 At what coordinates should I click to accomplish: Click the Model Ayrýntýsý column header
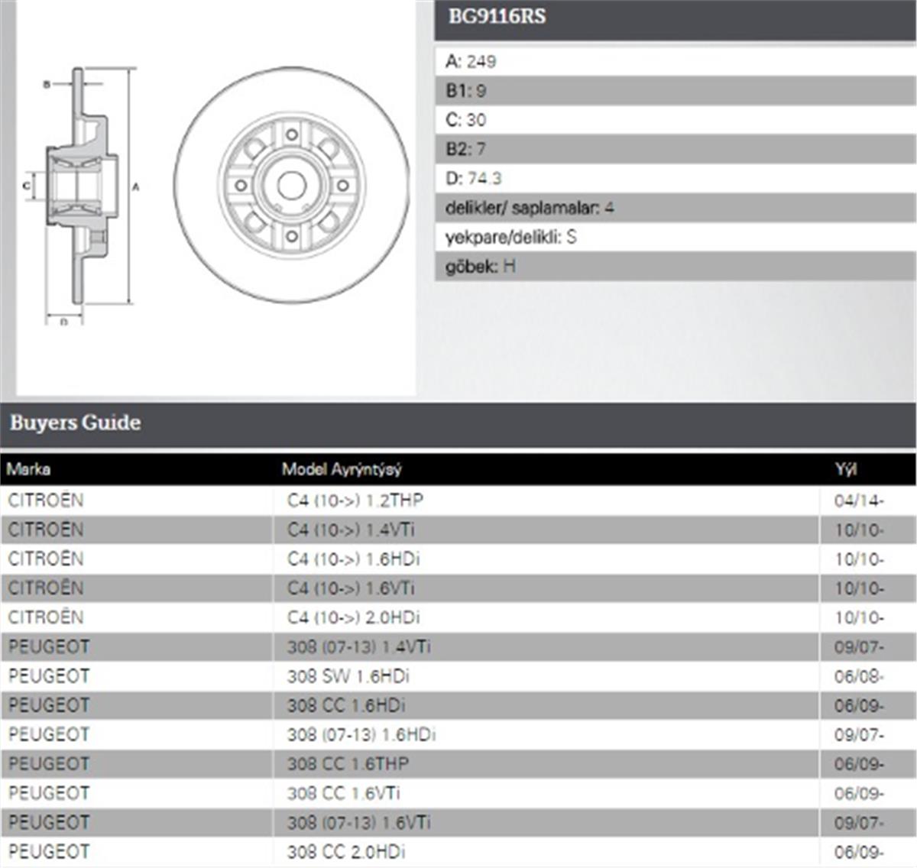[342, 469]
